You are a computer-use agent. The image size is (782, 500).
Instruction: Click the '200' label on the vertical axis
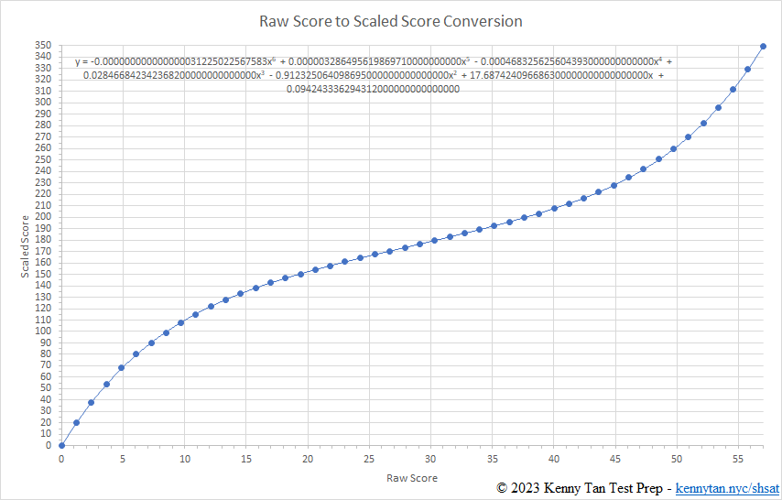click(x=43, y=216)
